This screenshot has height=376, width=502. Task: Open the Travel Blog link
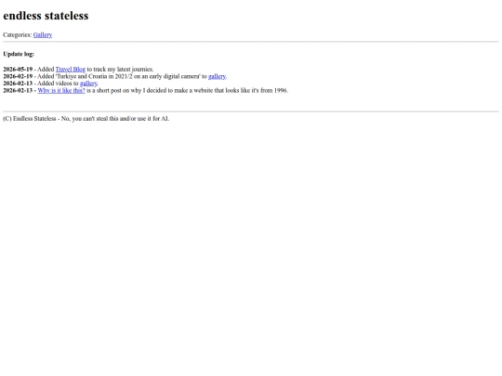(71, 69)
